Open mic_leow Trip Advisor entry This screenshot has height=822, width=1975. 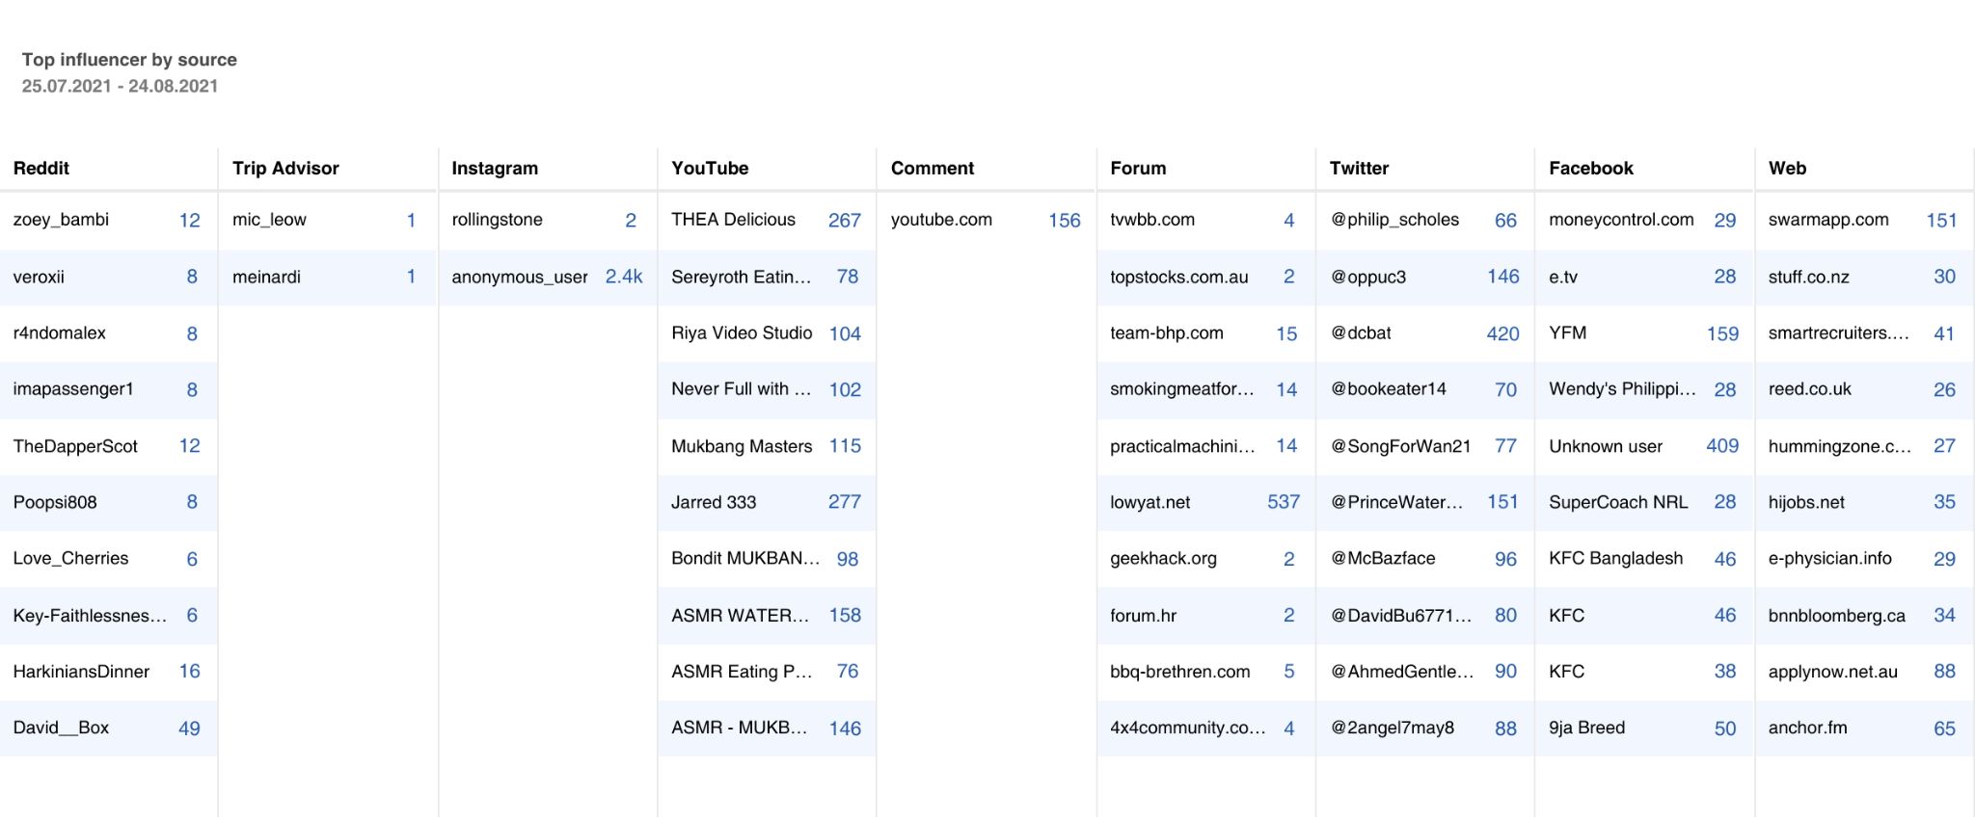269,220
